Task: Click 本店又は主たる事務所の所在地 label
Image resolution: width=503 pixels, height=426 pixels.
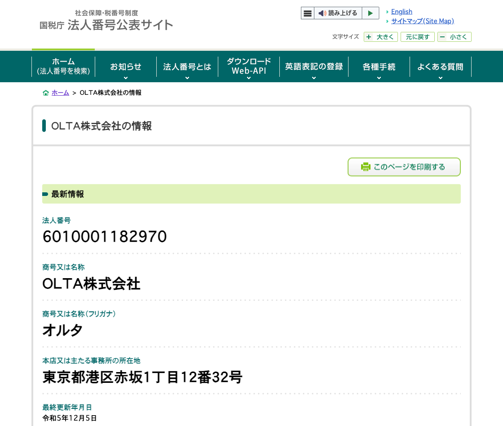Action: point(92,361)
